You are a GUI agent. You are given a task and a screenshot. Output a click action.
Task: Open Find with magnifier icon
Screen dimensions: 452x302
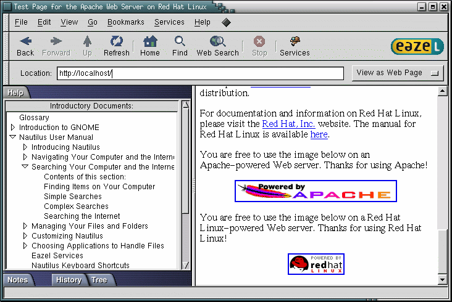point(180,41)
